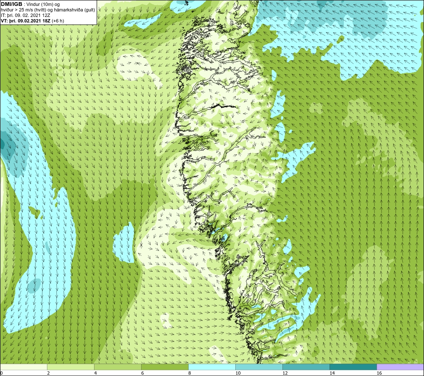The image size is (424, 376).
Task: Click the 12–14 m/s dark teal legend swatch
Action: (x=306, y=367)
